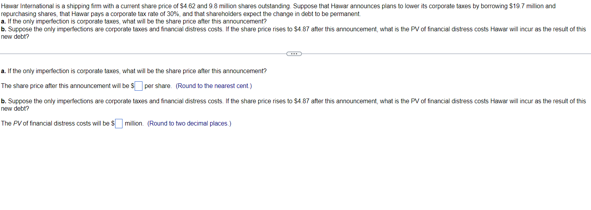Image resolution: width=591 pixels, height=210 pixels.
Task: Click part b question in the top problem statement
Action: pos(294,33)
